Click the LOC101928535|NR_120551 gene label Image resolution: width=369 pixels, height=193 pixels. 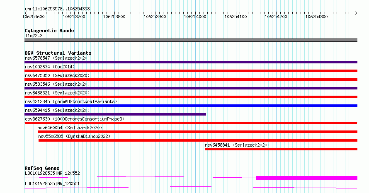(52, 183)
